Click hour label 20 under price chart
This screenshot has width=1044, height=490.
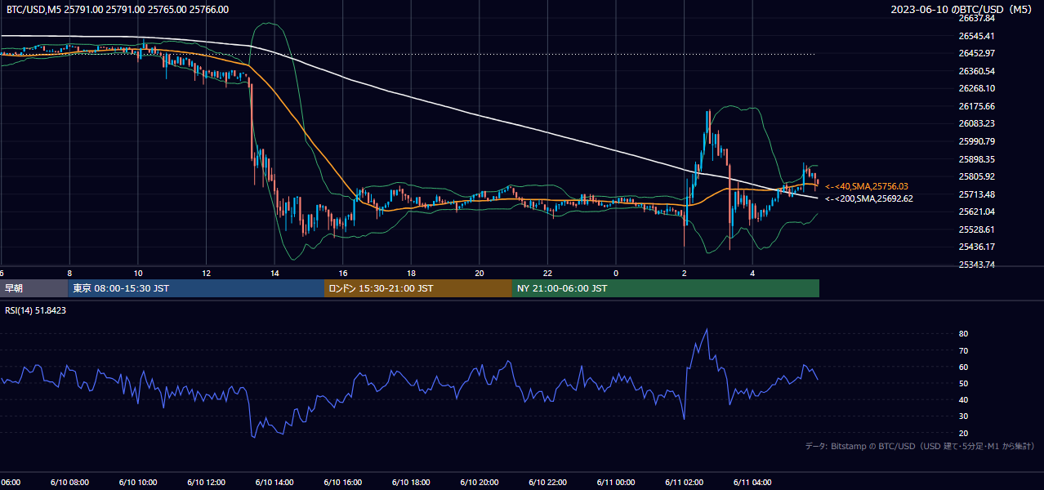point(480,273)
